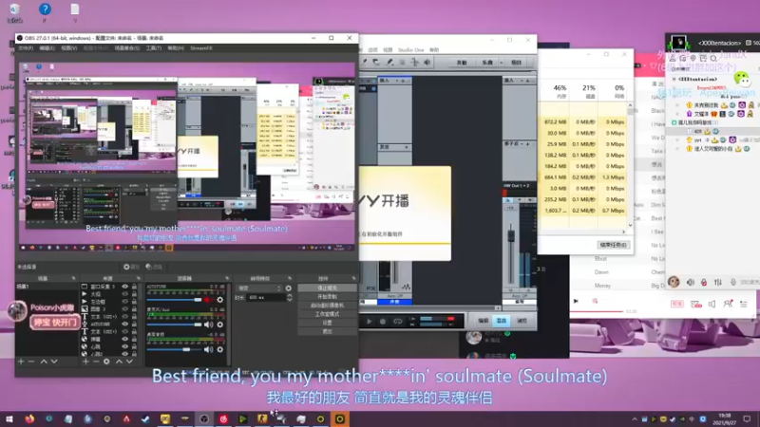Click 停止推流 button in OBS controls
This screenshot has height=427, width=760.
(x=327, y=288)
